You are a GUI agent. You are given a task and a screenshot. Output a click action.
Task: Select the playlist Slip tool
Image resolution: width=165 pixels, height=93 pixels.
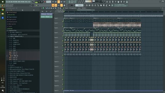53,8
